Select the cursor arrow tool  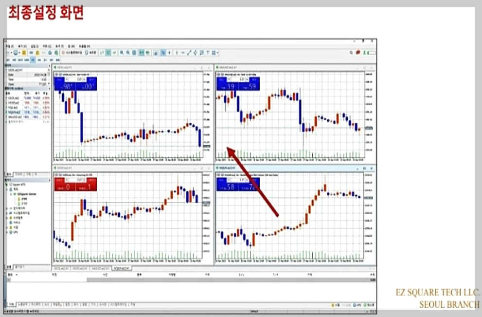coord(163,53)
